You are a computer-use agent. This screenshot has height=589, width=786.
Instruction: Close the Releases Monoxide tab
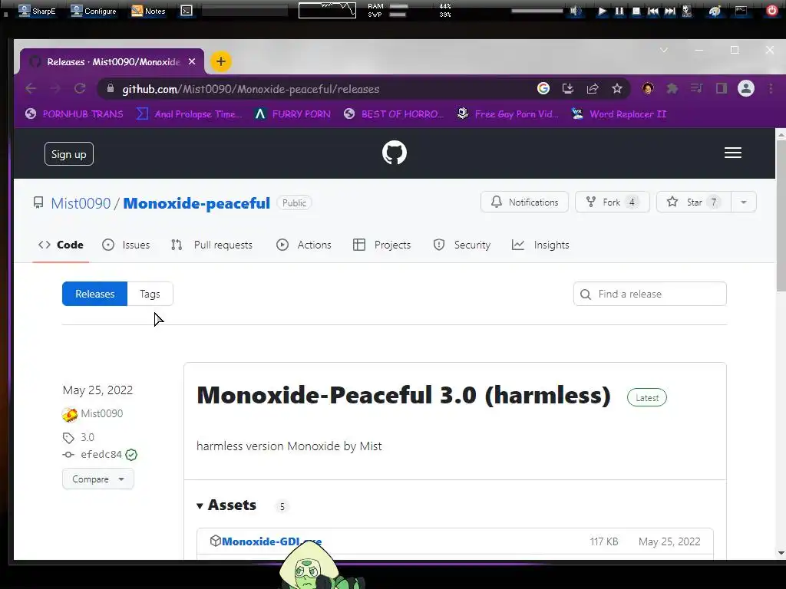click(x=191, y=61)
